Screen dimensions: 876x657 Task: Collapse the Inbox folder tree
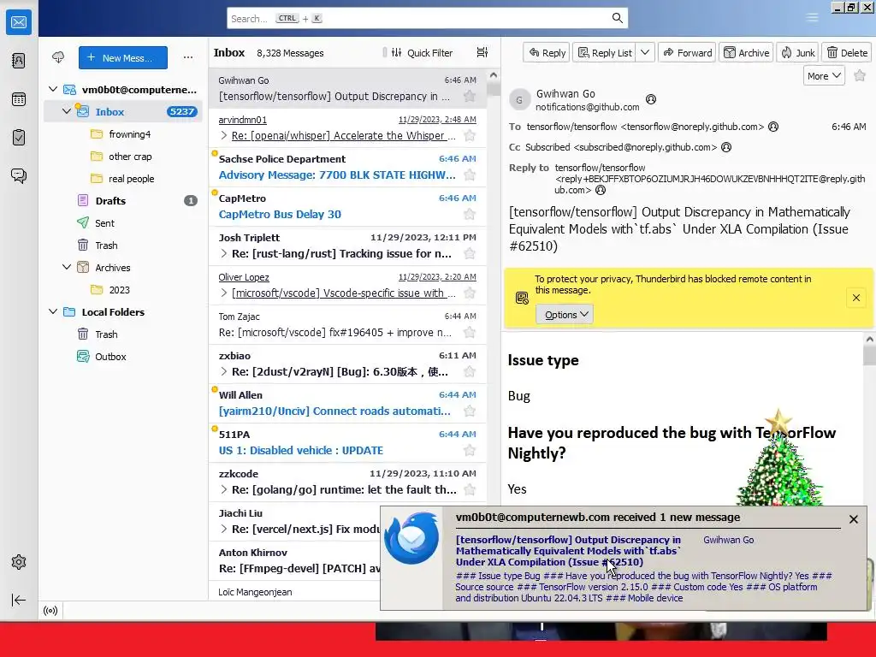67,111
